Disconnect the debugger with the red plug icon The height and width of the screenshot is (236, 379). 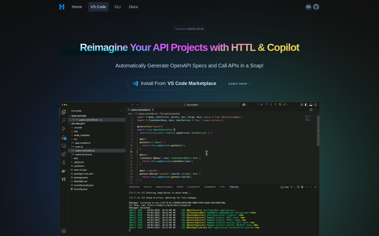click(x=285, y=105)
